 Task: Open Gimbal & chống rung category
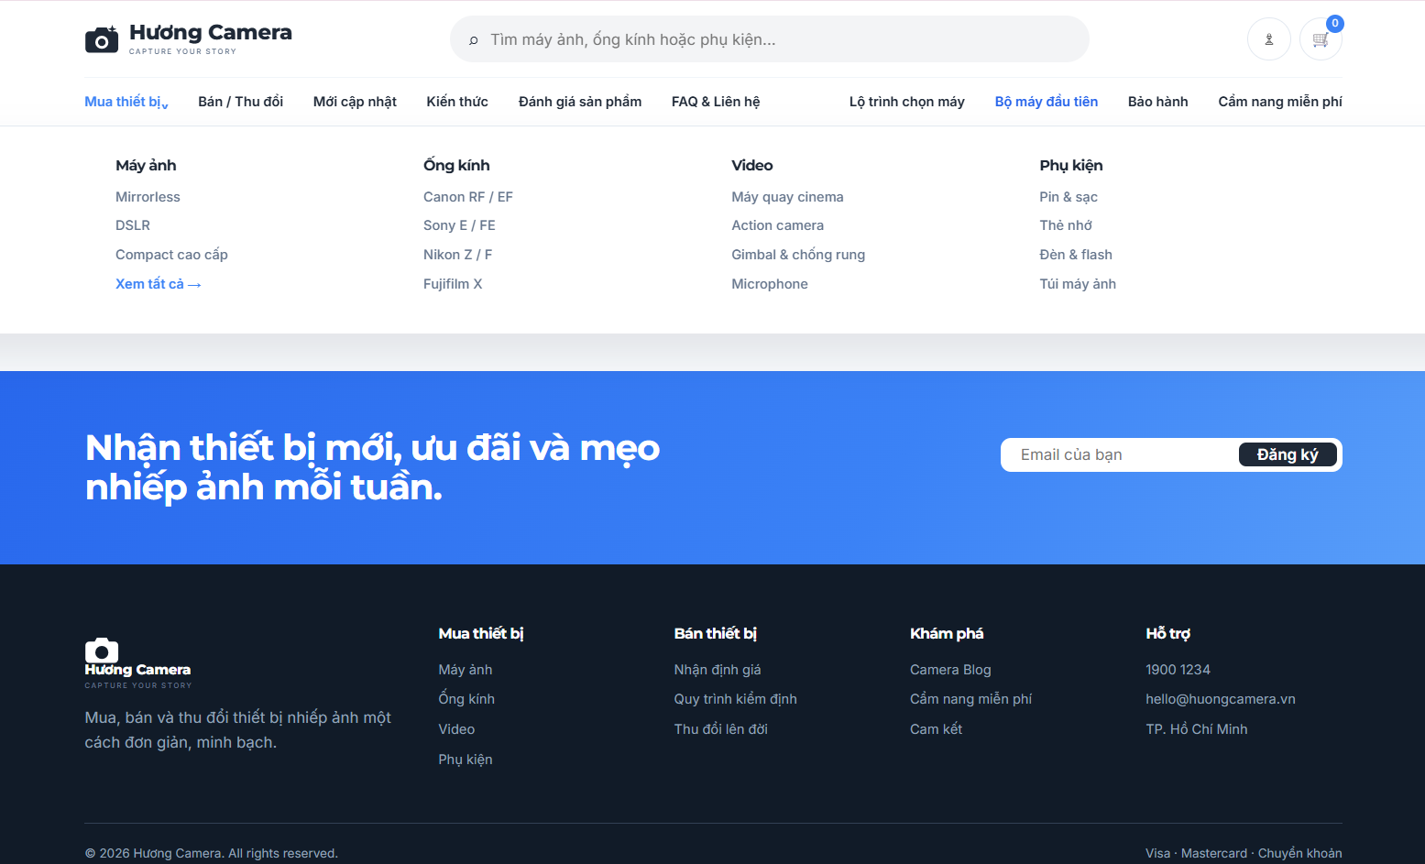(798, 255)
